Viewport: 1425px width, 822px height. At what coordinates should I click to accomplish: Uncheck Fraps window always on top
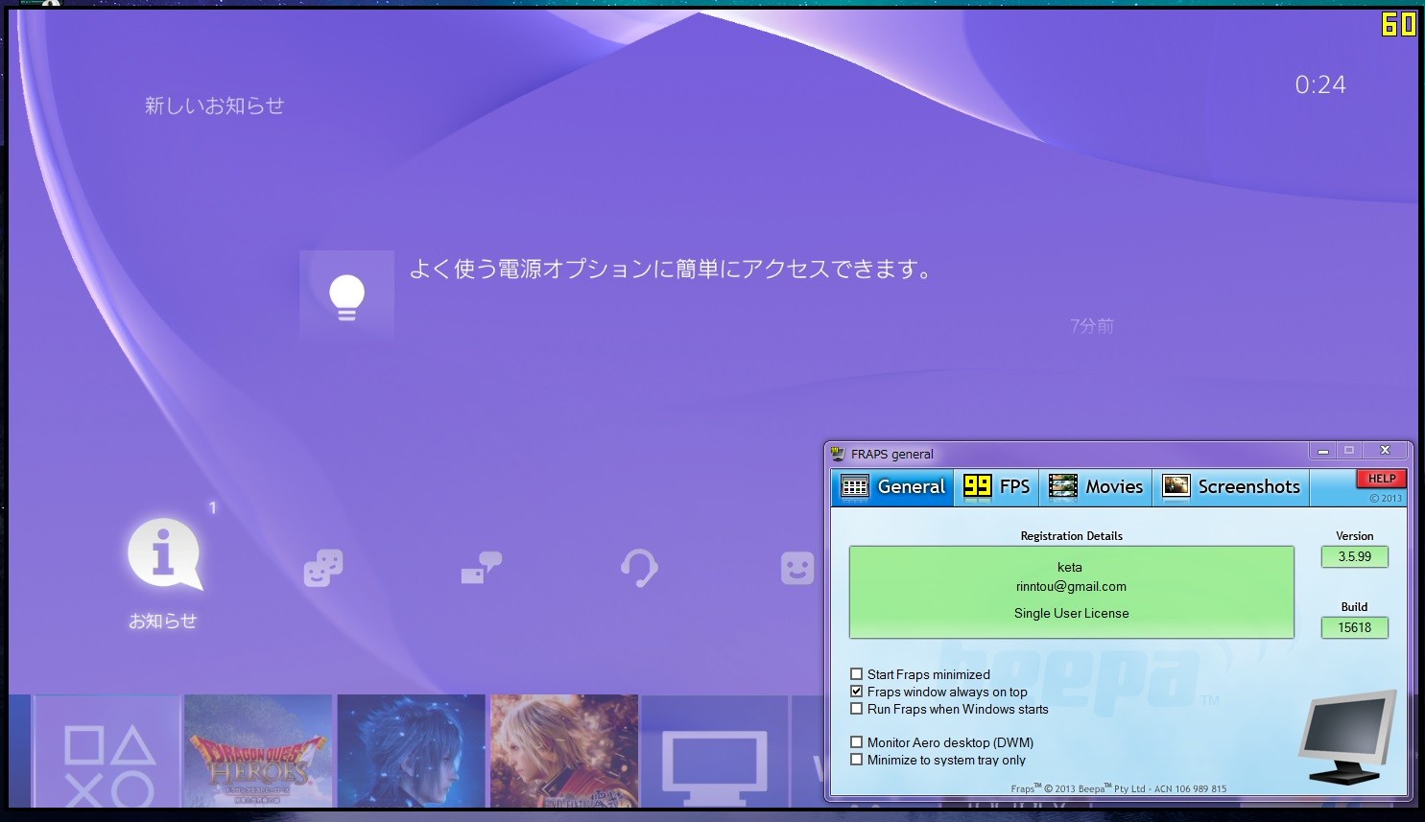pyautogui.click(x=856, y=692)
